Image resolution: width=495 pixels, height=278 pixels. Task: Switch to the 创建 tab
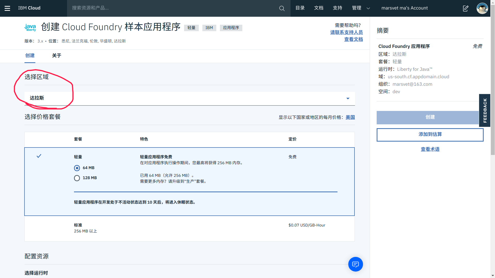[30, 56]
